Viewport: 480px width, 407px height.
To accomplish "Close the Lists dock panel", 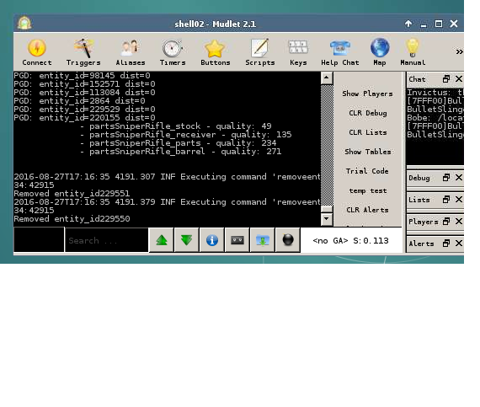I will tap(459, 200).
